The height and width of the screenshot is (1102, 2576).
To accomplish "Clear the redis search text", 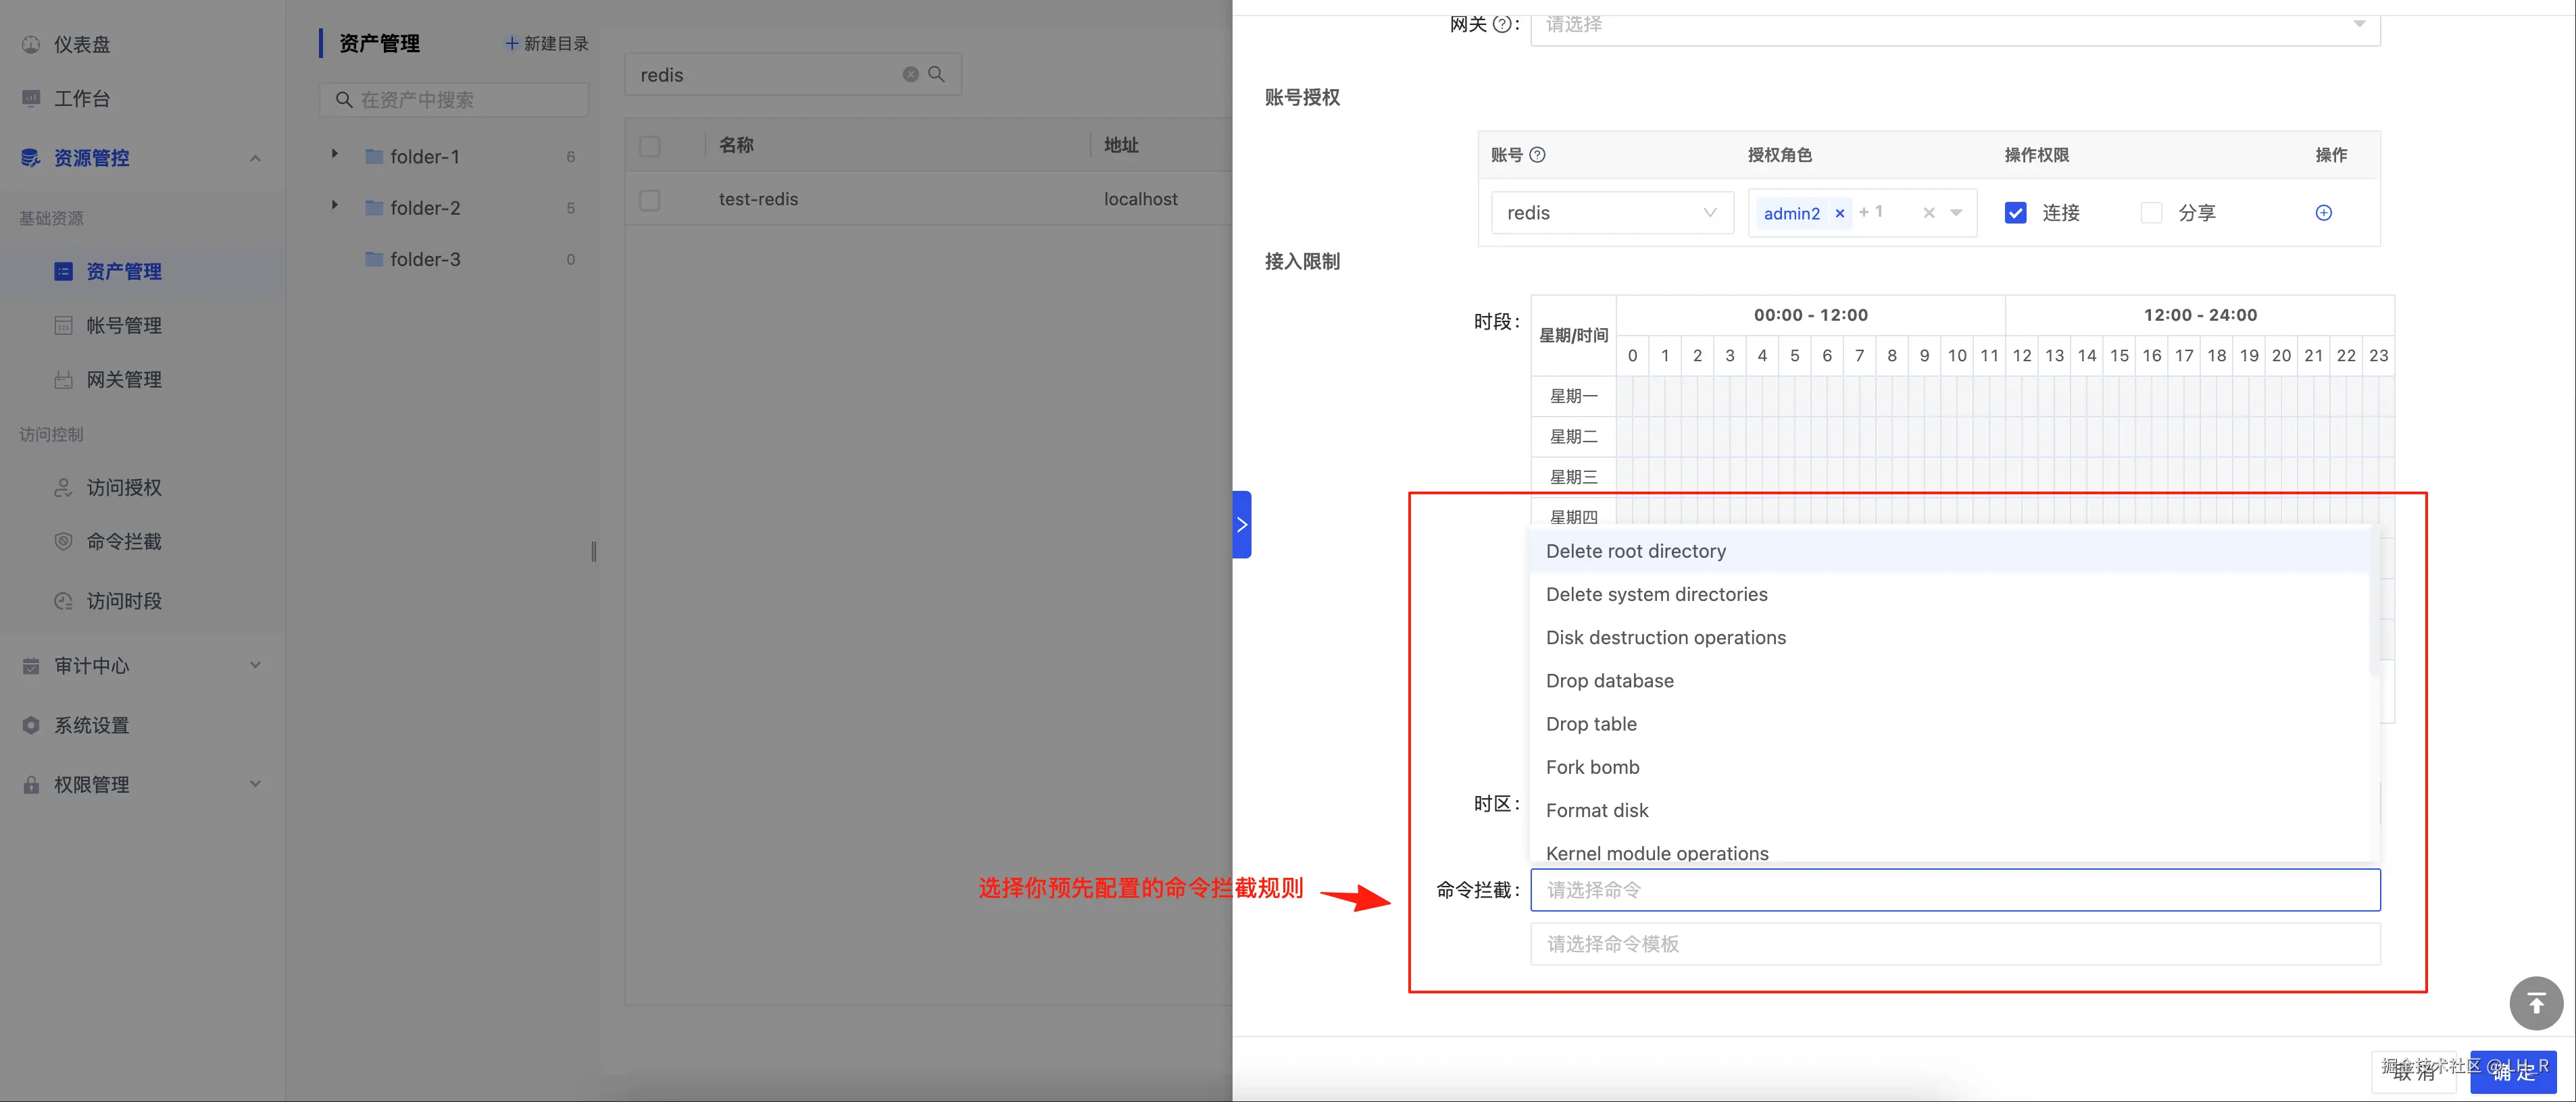I will (910, 75).
